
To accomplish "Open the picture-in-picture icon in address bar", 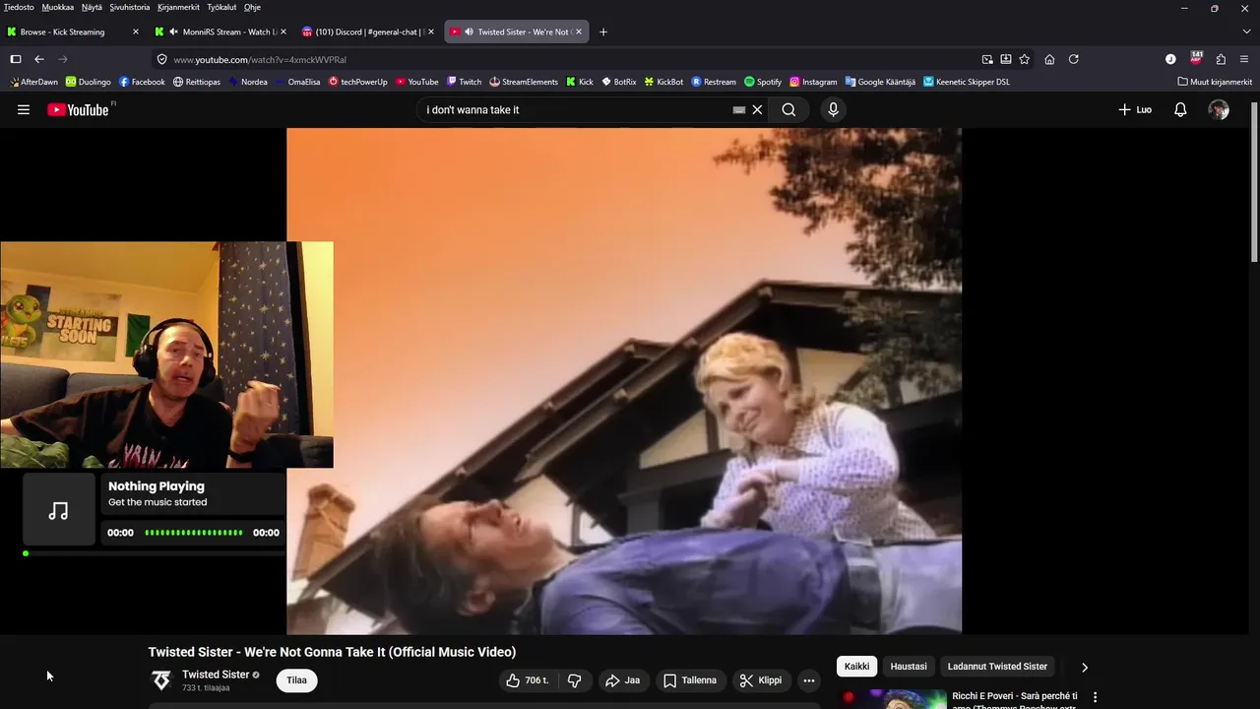I will pyautogui.click(x=987, y=59).
